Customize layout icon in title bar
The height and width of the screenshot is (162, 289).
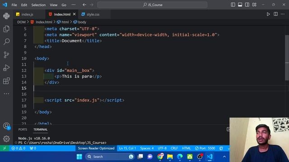[254, 5]
